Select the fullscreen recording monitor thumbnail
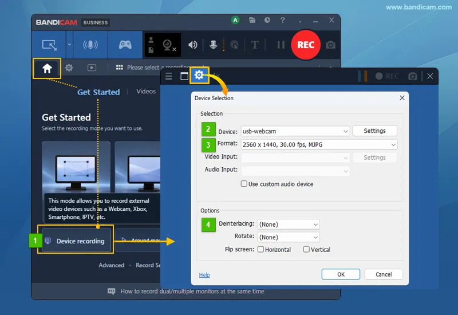 [137, 167]
